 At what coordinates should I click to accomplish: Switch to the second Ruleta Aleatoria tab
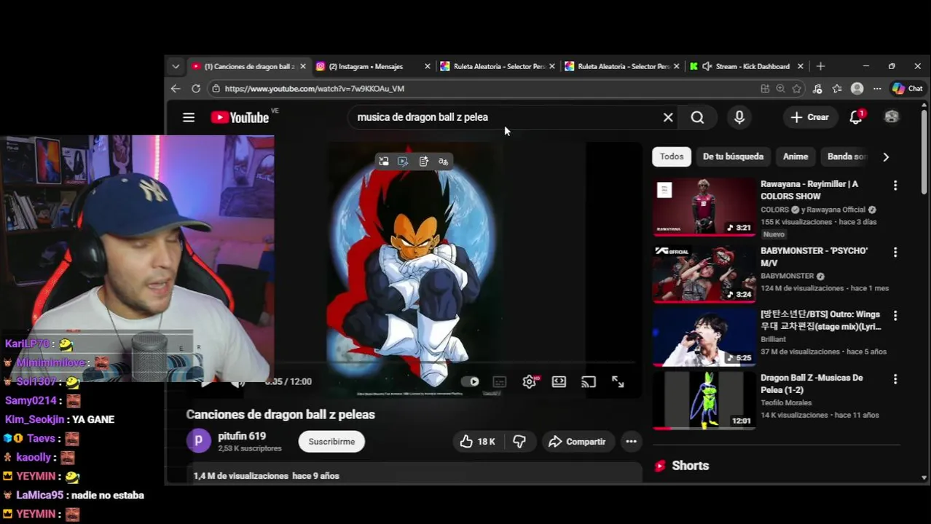click(621, 66)
